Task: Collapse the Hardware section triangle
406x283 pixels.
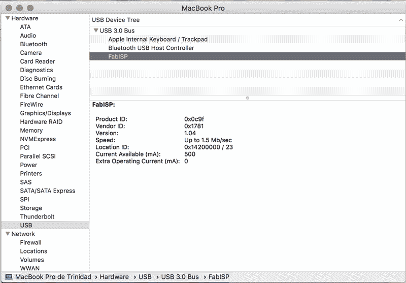Action: pos(8,18)
